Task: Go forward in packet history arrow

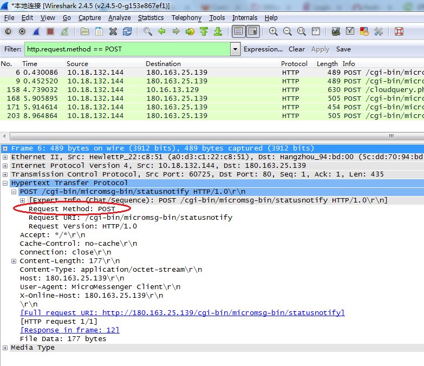Action: (x=176, y=31)
